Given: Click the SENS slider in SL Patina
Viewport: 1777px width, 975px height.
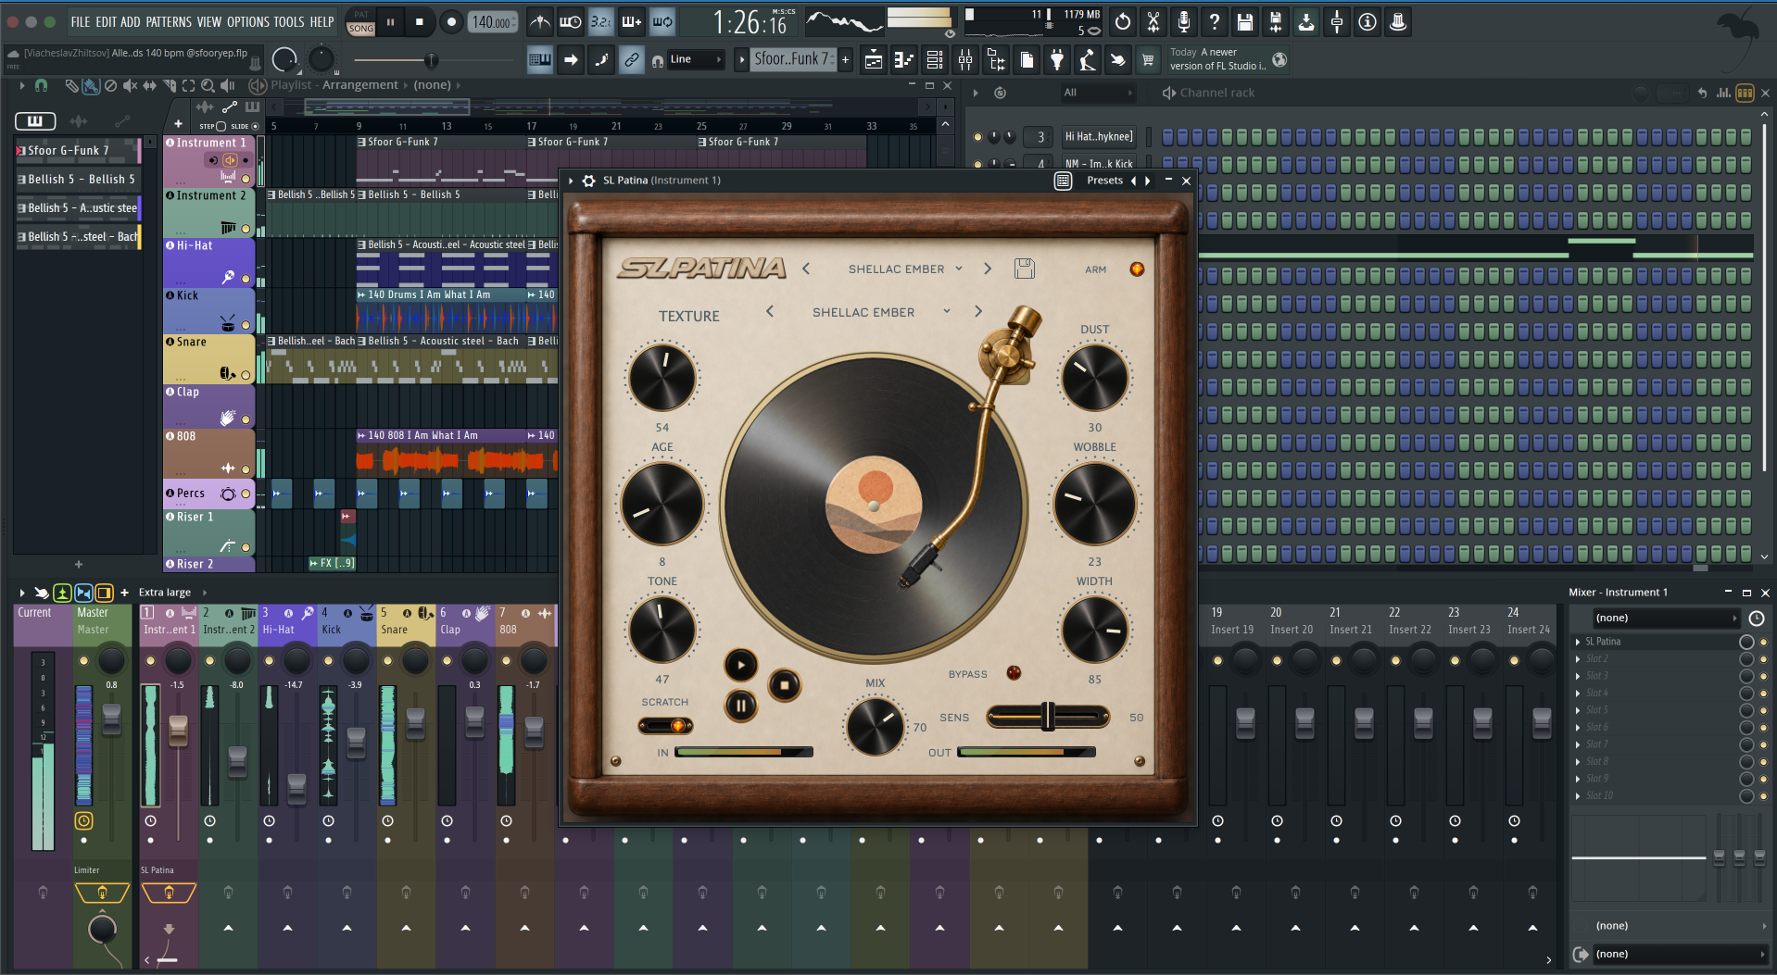Looking at the screenshot, I should tap(1048, 717).
